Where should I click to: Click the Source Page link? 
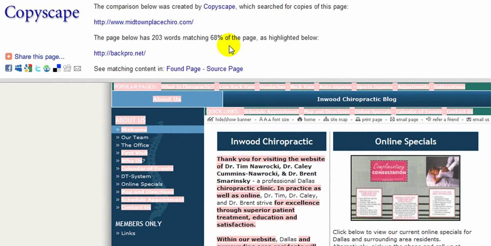(225, 69)
